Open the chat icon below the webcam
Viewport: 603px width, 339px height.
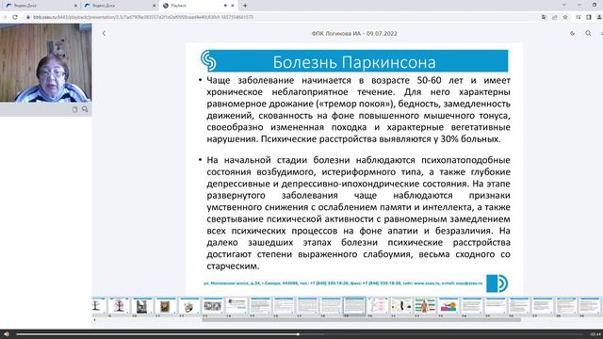point(85,109)
